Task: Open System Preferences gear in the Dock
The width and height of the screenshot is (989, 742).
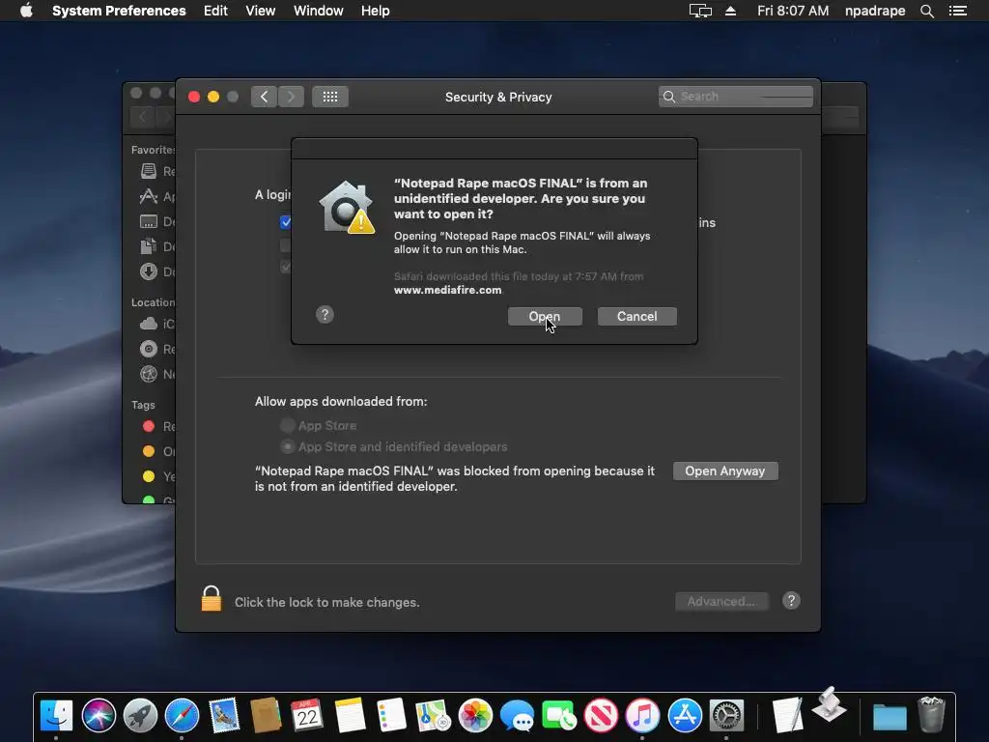Action: point(726,716)
